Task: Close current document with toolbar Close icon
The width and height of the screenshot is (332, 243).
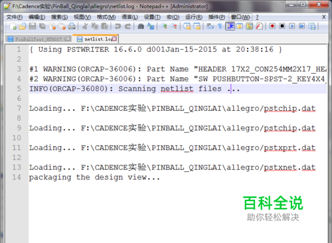Action: point(52,27)
